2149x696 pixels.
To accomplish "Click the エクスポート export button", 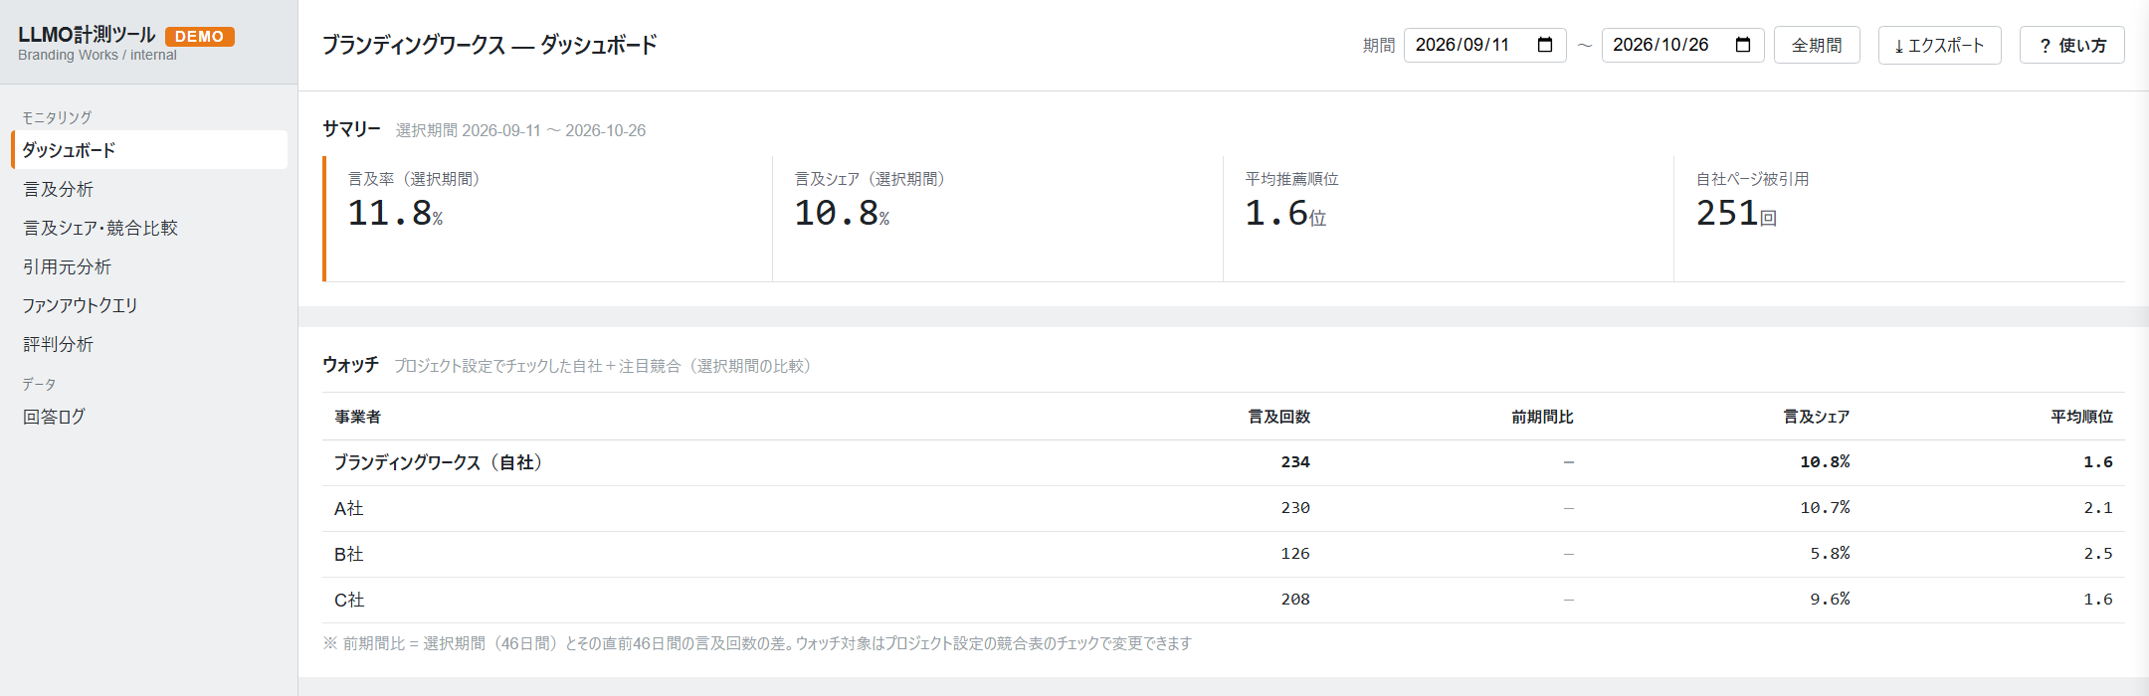I will 1939,46.
